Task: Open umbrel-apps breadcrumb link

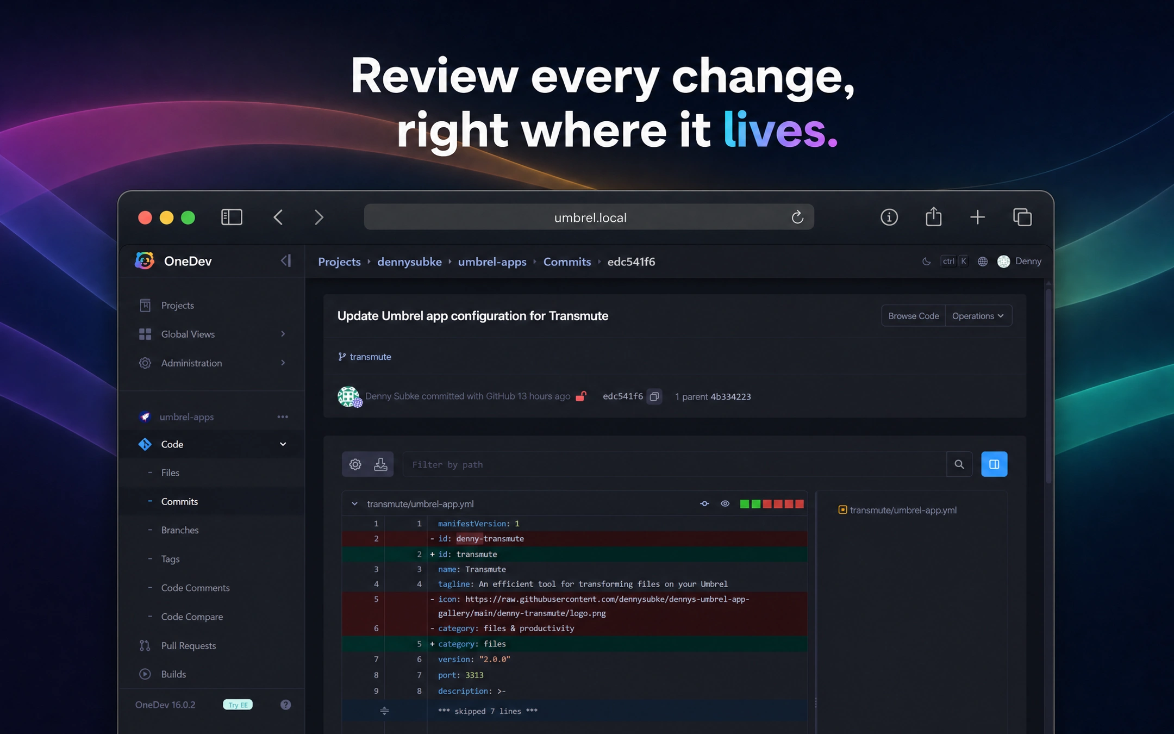Action: [492, 262]
